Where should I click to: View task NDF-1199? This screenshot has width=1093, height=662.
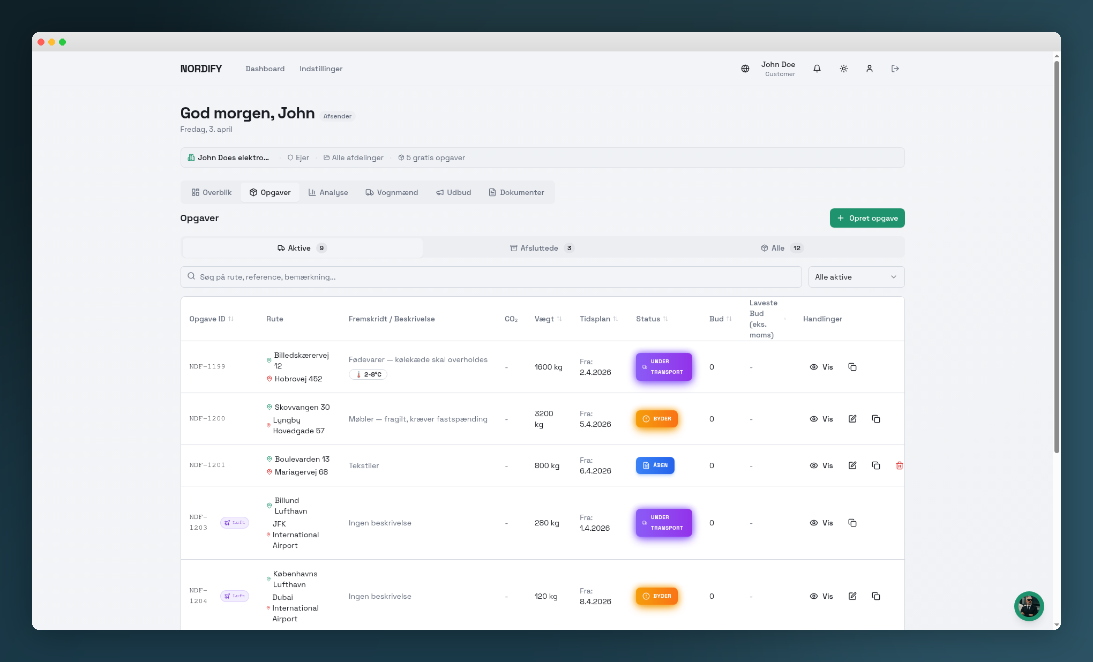(x=821, y=367)
